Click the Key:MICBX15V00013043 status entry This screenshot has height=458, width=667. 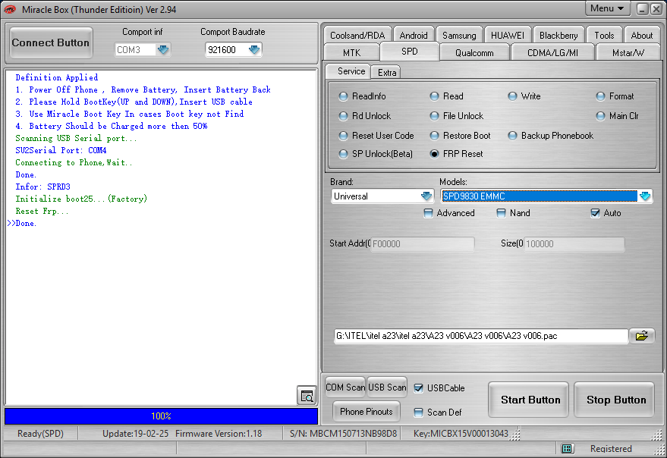coord(461,433)
